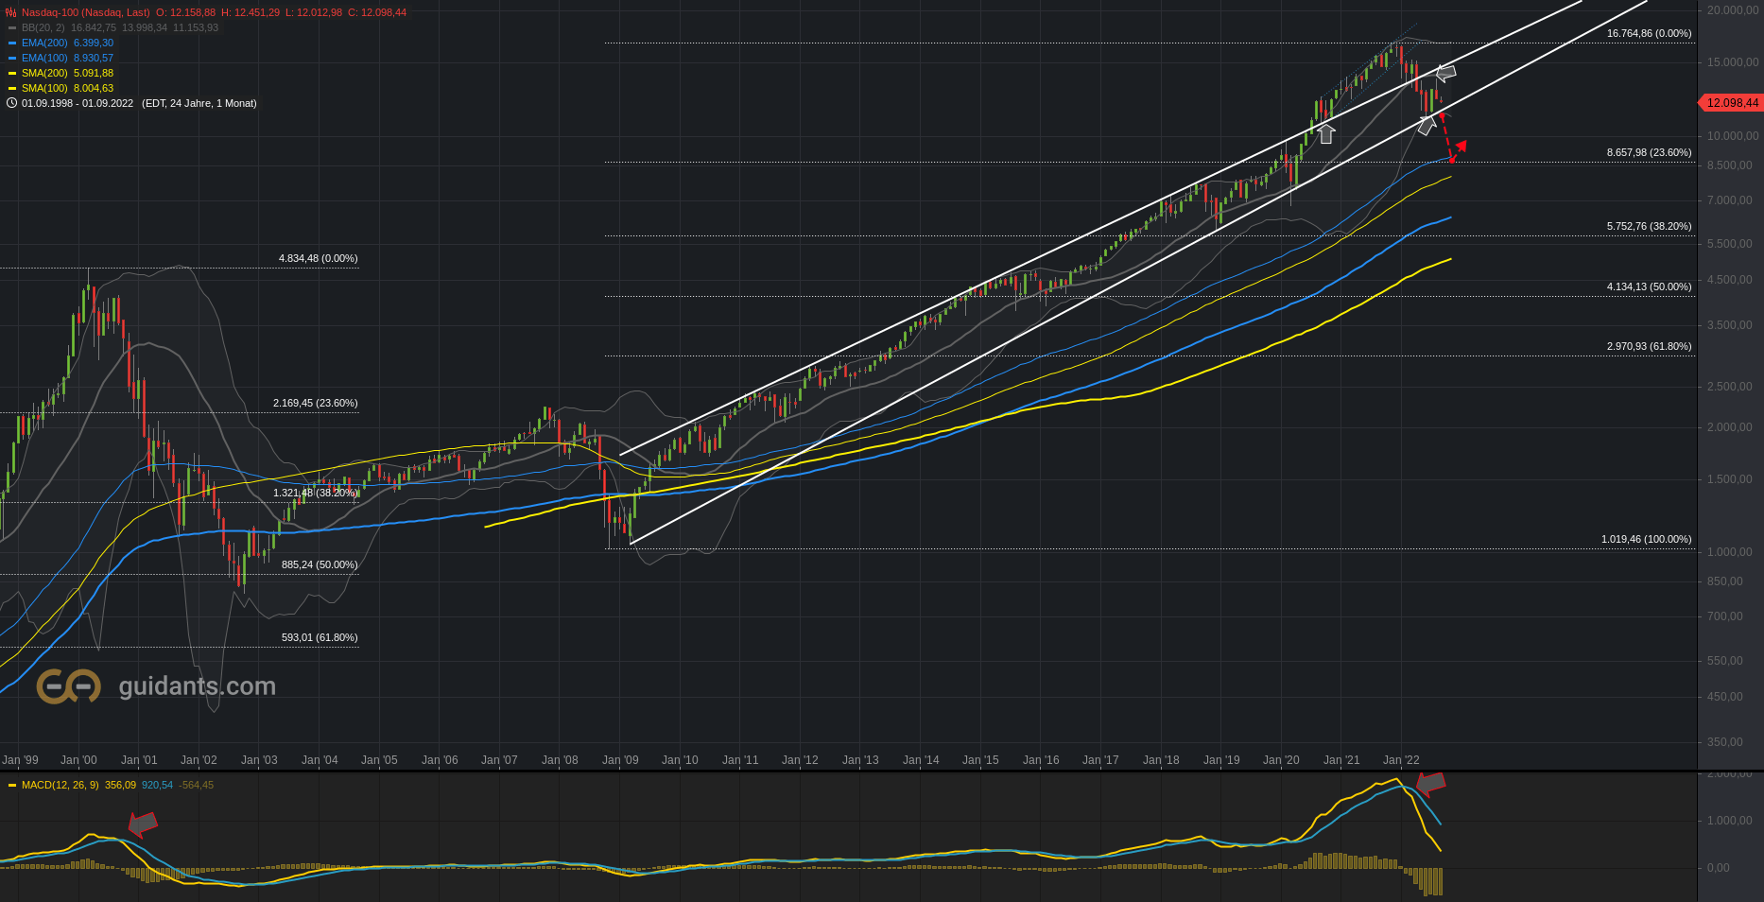1764x902 pixels.
Task: Click the date range 01.09.1998 - 01.09.2022
Action: coord(78,103)
